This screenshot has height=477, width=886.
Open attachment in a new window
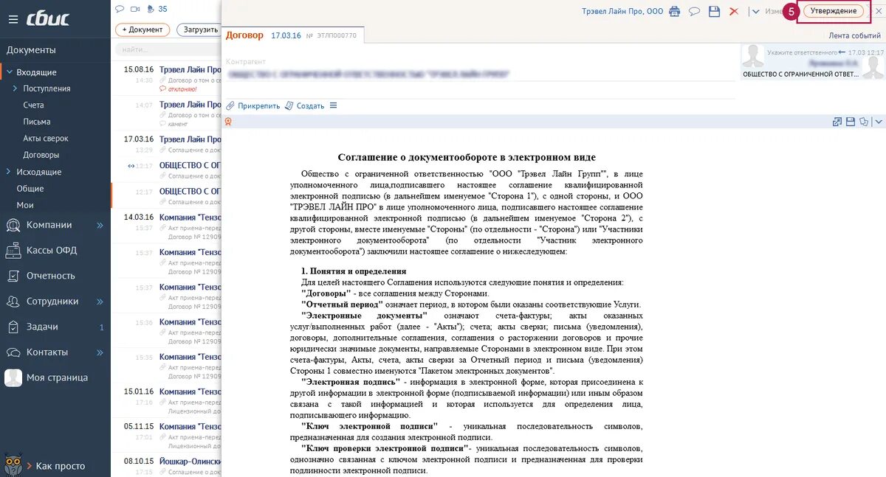pos(837,122)
